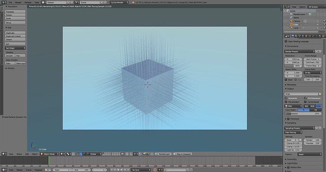Screen dimensions: 326x172
Task: Open the Render menu
Action: click(x=18, y=2)
